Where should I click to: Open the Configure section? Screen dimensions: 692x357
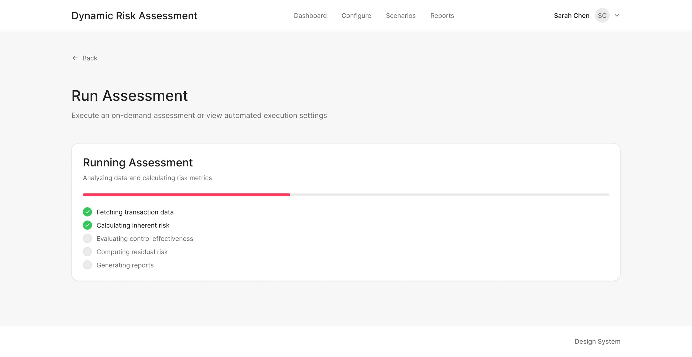(356, 16)
